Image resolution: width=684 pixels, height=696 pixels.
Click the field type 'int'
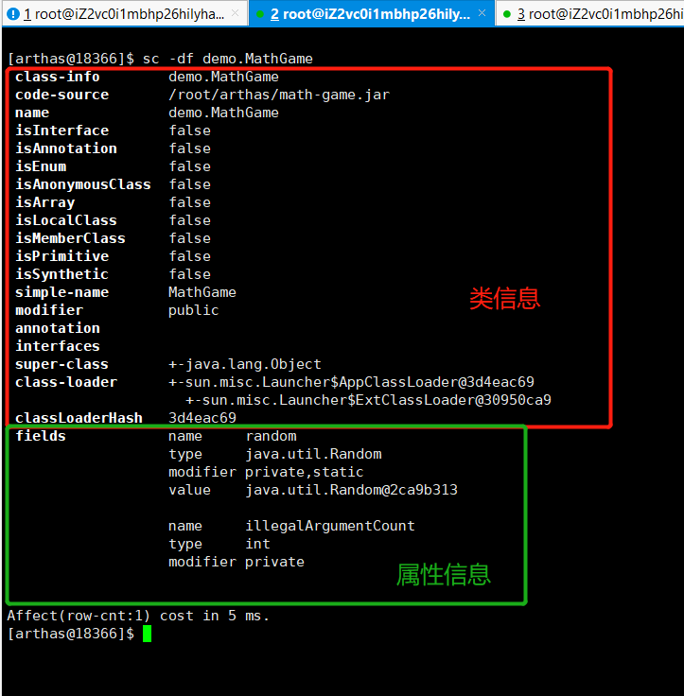coord(257,544)
